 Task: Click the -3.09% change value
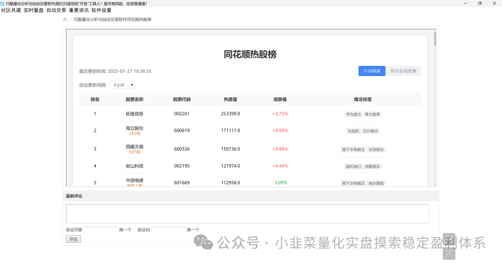pyautogui.click(x=280, y=183)
